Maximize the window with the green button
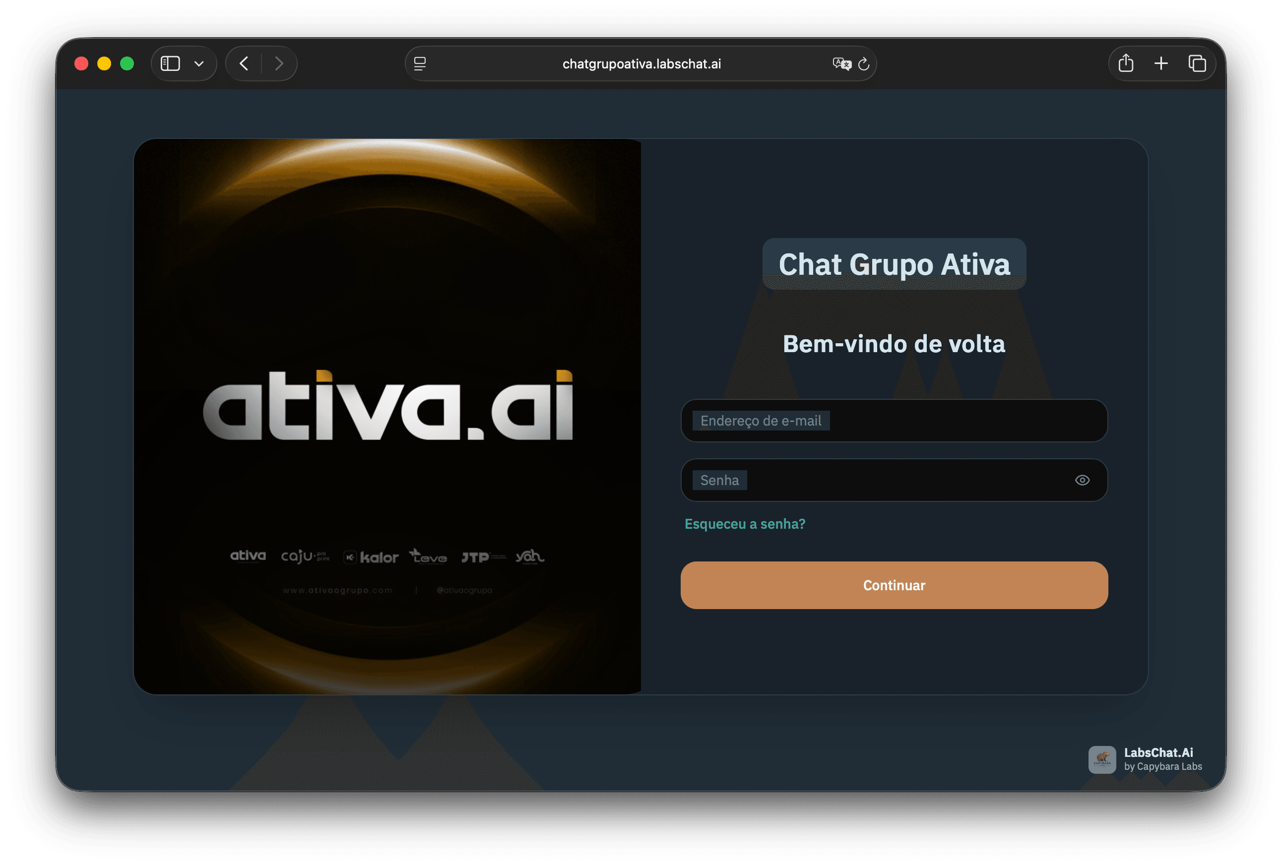 (x=127, y=64)
